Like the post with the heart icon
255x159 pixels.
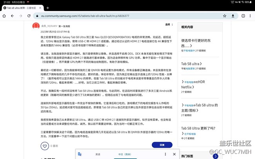point(45,146)
